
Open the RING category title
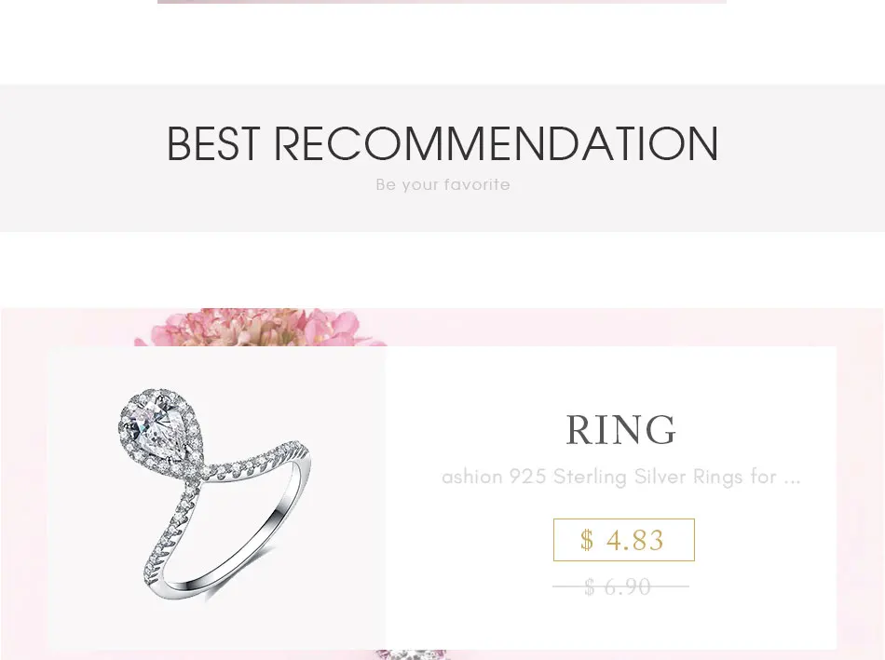pyautogui.click(x=620, y=430)
